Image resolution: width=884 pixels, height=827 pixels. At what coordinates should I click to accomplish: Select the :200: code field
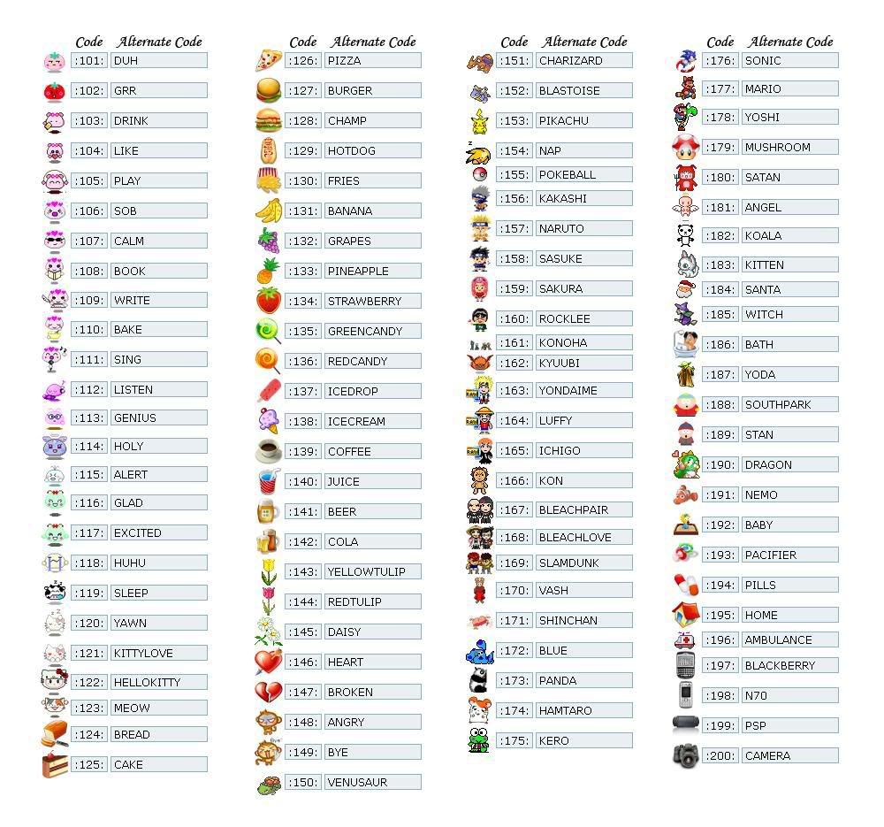pos(720,755)
